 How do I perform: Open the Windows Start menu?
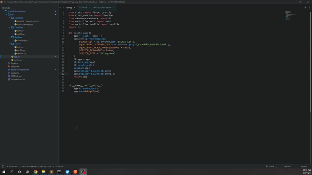(4, 172)
